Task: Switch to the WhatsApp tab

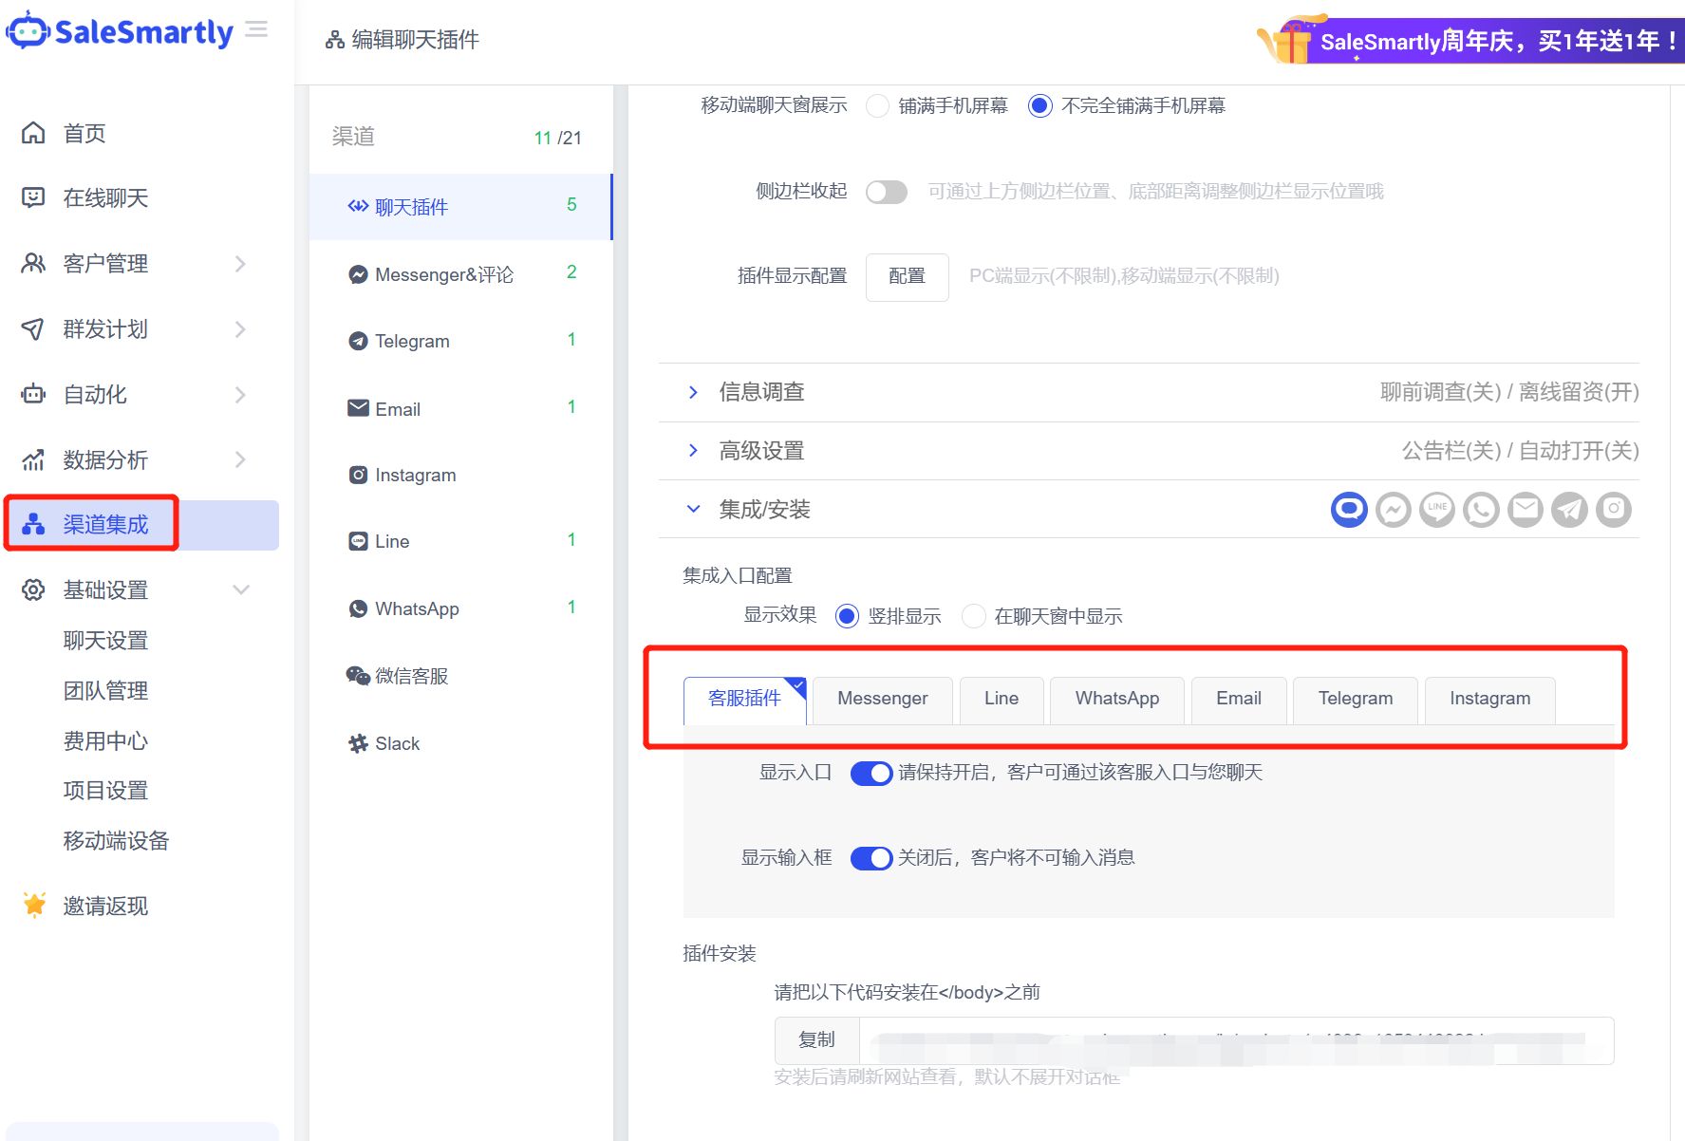Action: coord(1117,699)
